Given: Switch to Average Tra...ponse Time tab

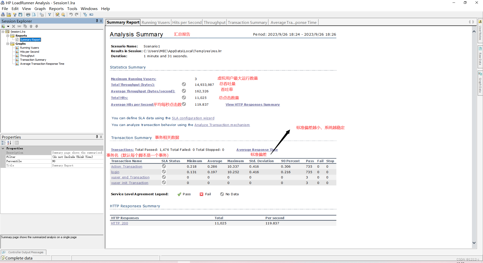Looking at the screenshot, I should click(294, 22).
